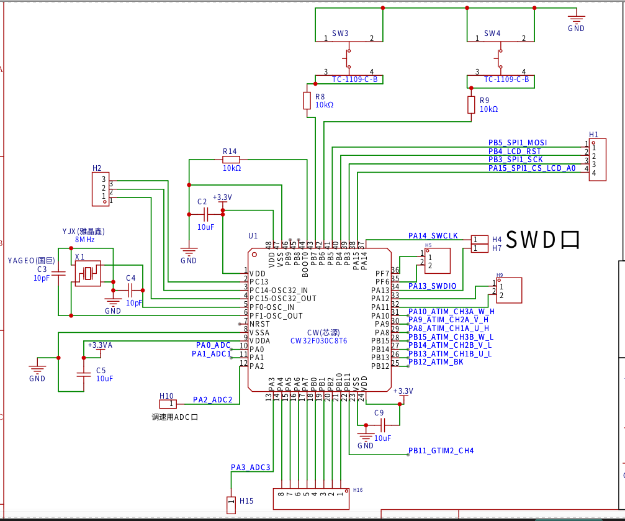Viewport: 625px width, 521px height.
Task: Select resistor R9 symbol
Action: coord(471,104)
